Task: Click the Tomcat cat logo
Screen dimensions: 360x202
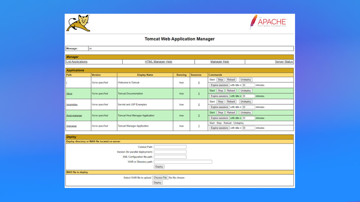Action: (78, 23)
